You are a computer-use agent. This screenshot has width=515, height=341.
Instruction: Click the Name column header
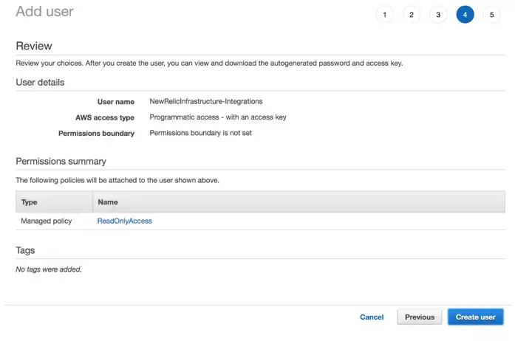click(108, 201)
